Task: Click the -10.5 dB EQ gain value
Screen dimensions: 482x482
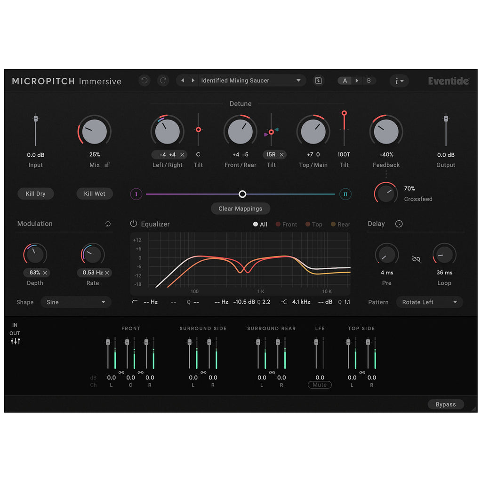Action: click(x=244, y=302)
